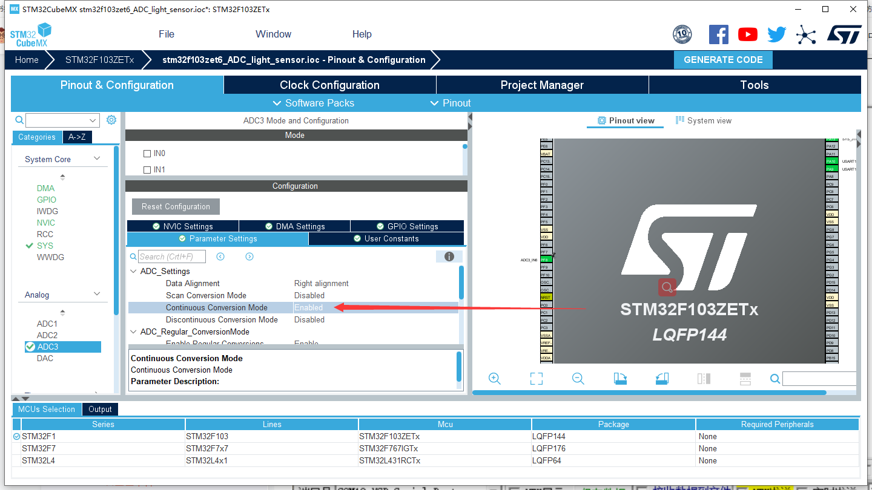Go to STM32F103ZETx breadcrumb
This screenshot has width=872, height=490.
(x=99, y=59)
